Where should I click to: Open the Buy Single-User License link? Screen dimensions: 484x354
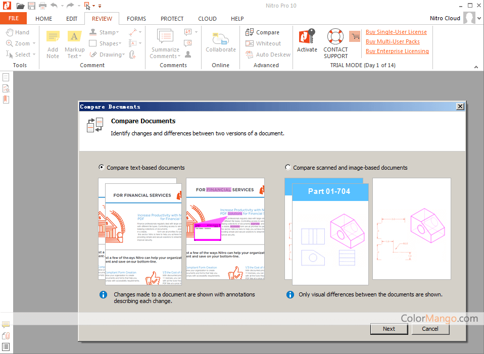point(396,32)
